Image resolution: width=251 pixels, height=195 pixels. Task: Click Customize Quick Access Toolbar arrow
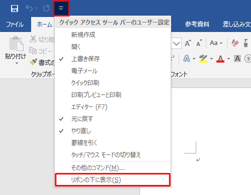coord(61,8)
